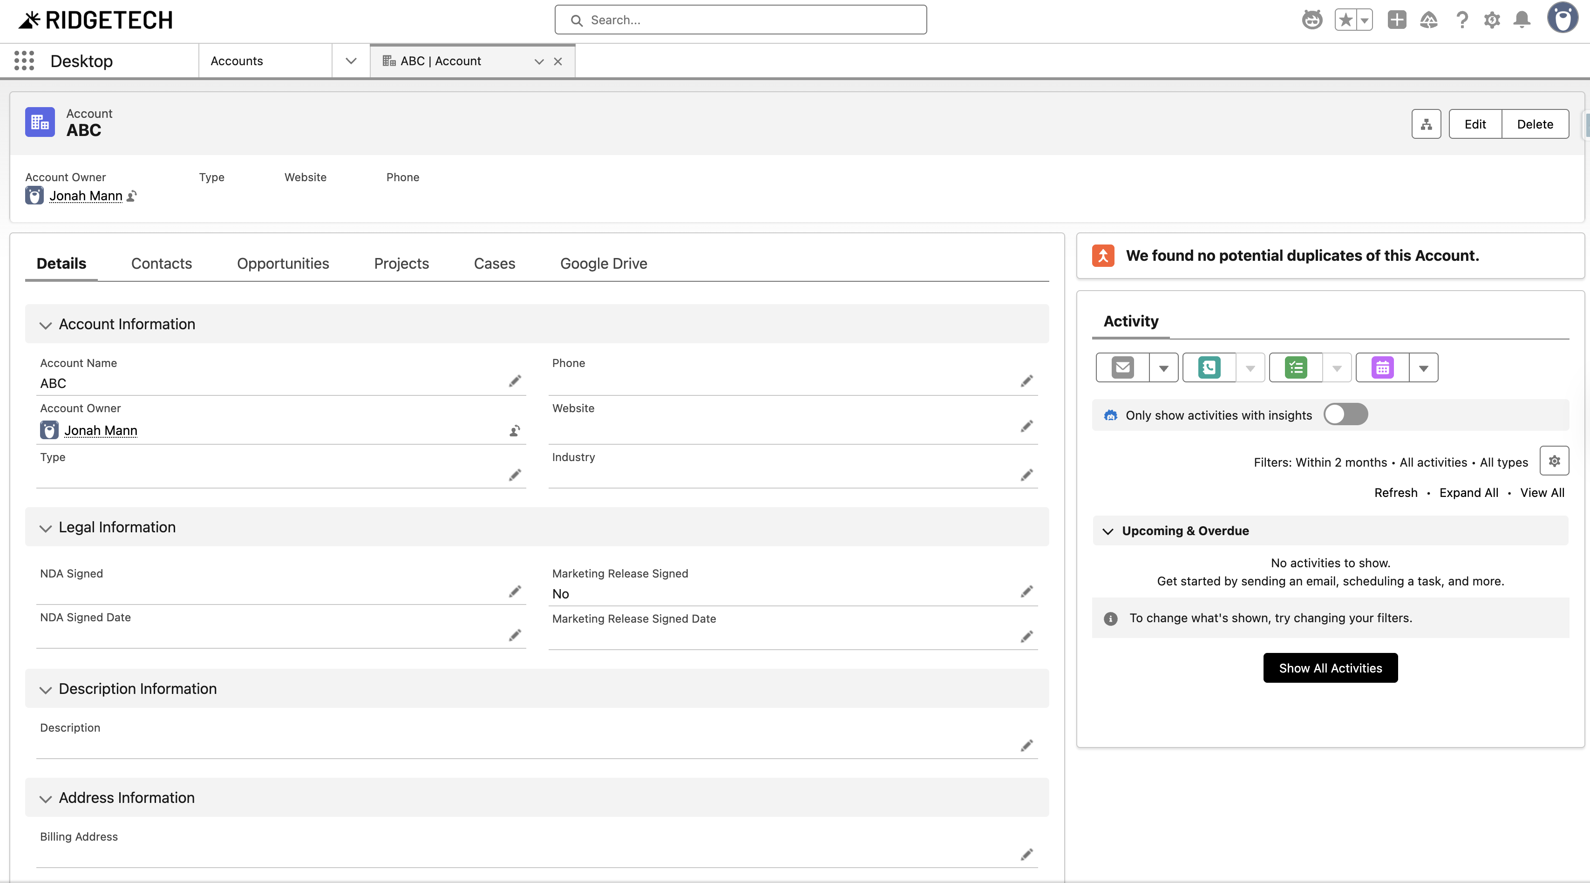Screen dimensions: 1590x883
Task: Click the Expand All link
Action: [1468, 492]
